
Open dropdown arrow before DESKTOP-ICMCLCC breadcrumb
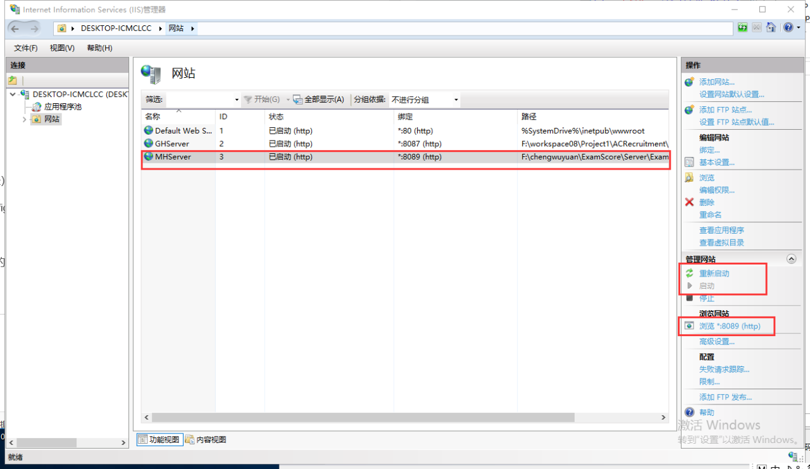pyautogui.click(x=74, y=28)
